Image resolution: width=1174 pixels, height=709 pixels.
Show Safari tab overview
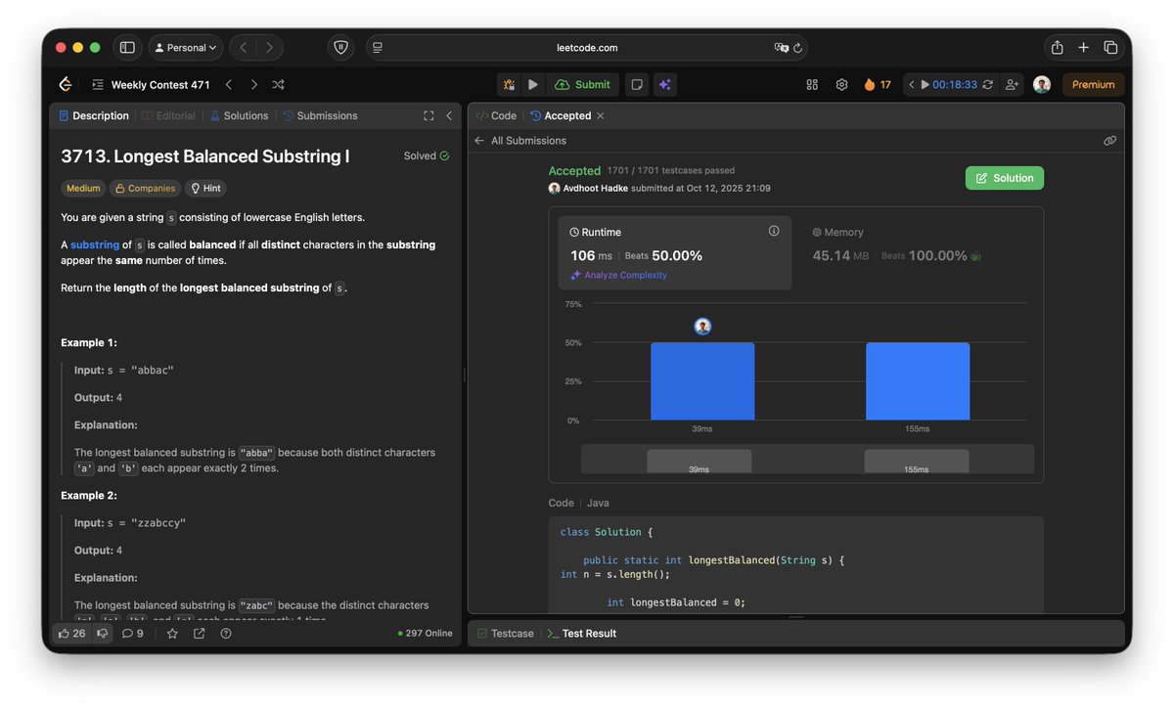click(x=1110, y=47)
